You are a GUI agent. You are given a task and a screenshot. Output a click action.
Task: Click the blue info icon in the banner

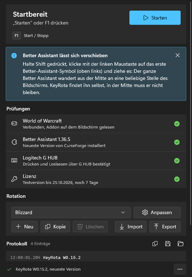point(14,55)
